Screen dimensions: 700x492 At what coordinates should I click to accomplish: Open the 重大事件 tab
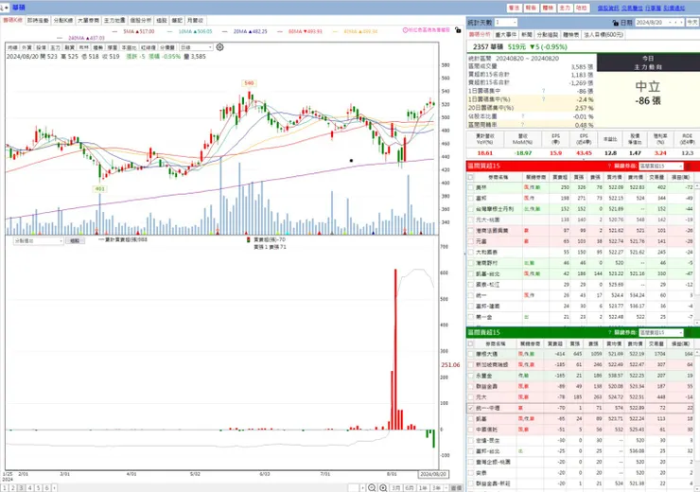[x=506, y=34]
